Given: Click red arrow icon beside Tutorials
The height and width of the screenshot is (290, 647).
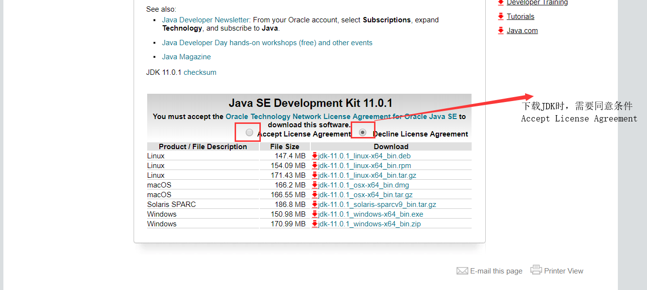Looking at the screenshot, I should coord(501,17).
